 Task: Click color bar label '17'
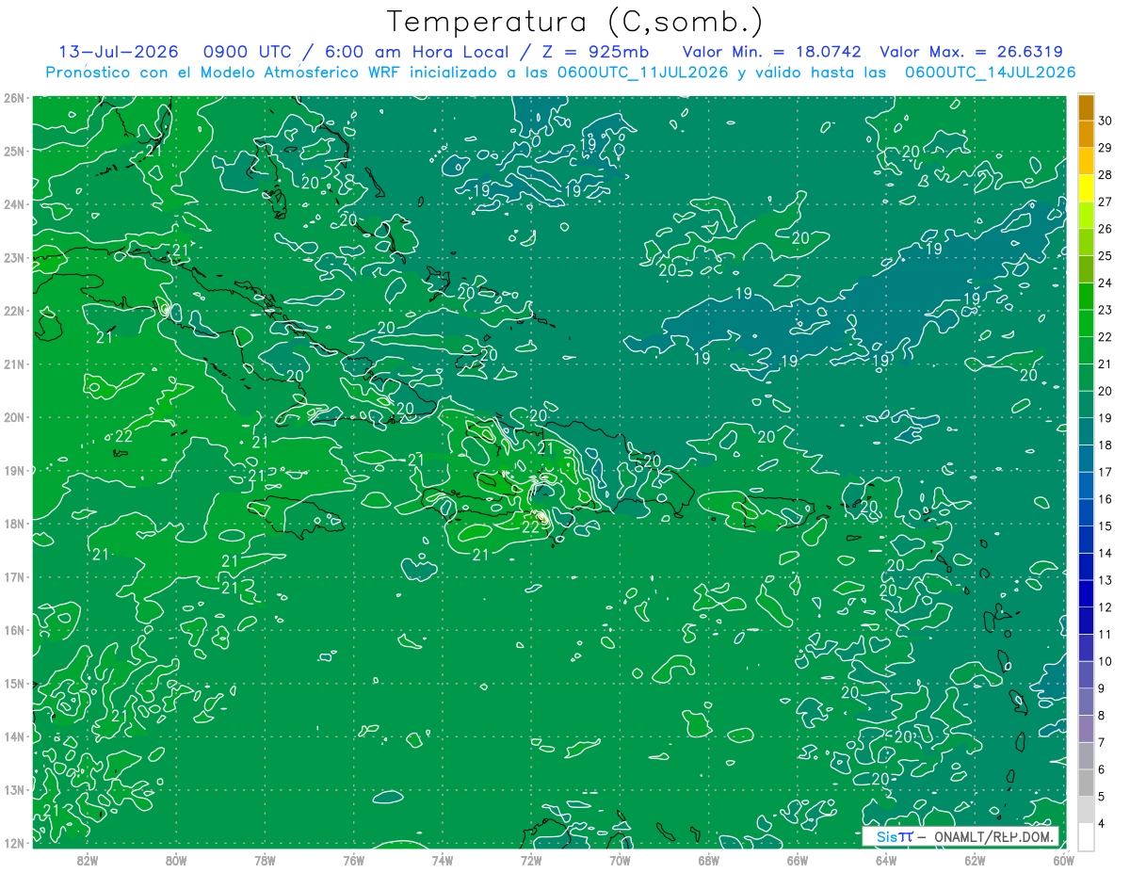[x=1105, y=473]
